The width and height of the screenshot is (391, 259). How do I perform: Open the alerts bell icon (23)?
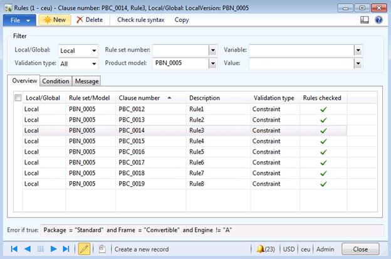click(266, 249)
